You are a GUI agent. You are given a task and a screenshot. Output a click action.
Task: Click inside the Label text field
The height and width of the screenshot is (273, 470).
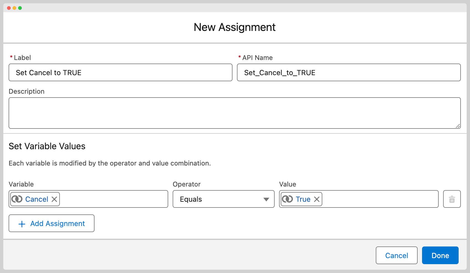point(120,73)
